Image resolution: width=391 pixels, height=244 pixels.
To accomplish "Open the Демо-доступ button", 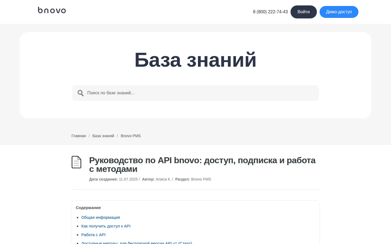I will click(x=339, y=12).
